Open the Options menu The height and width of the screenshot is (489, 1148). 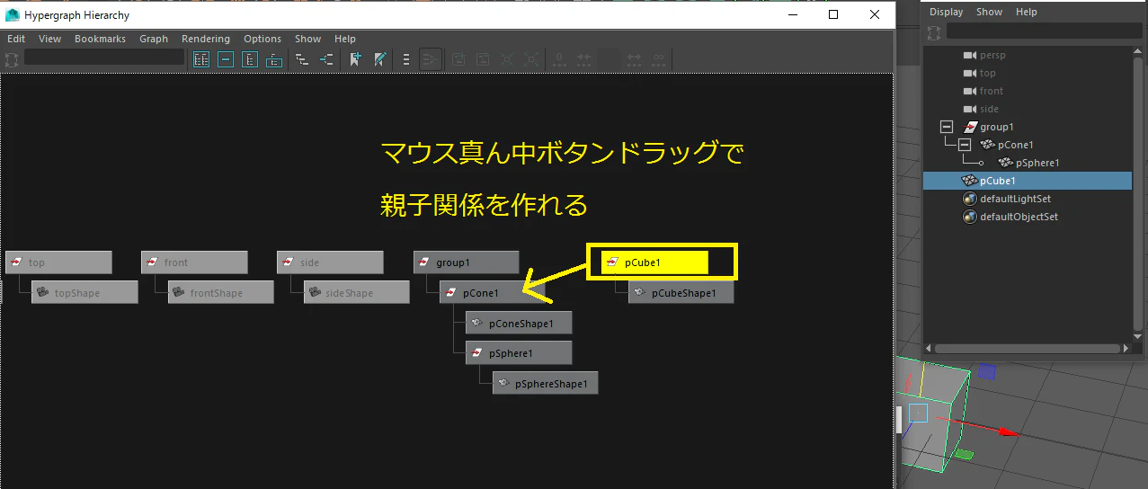pyautogui.click(x=263, y=39)
